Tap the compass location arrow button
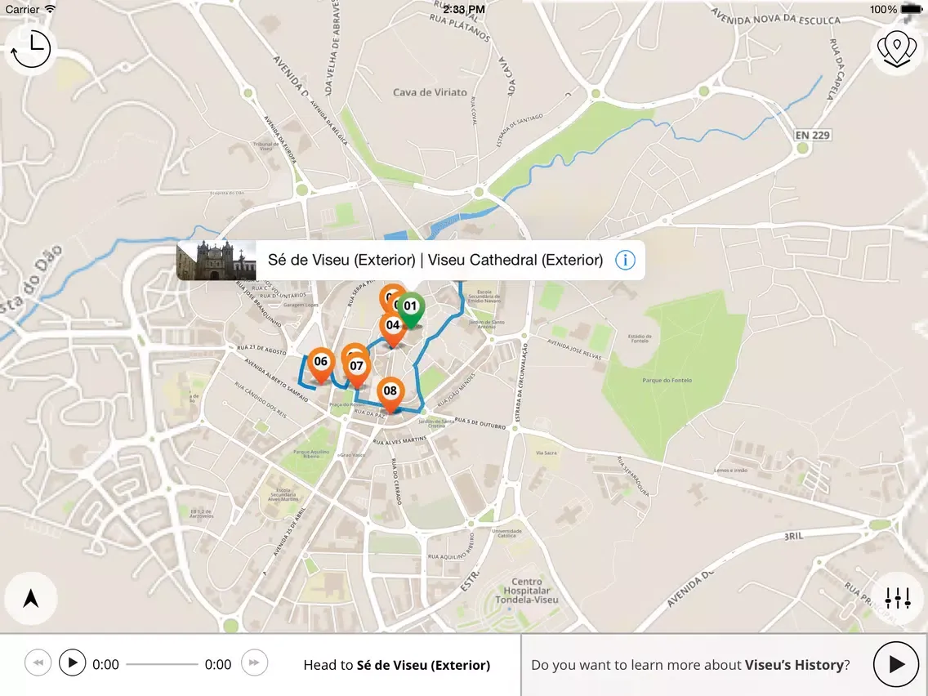This screenshot has width=928, height=696. [31, 599]
